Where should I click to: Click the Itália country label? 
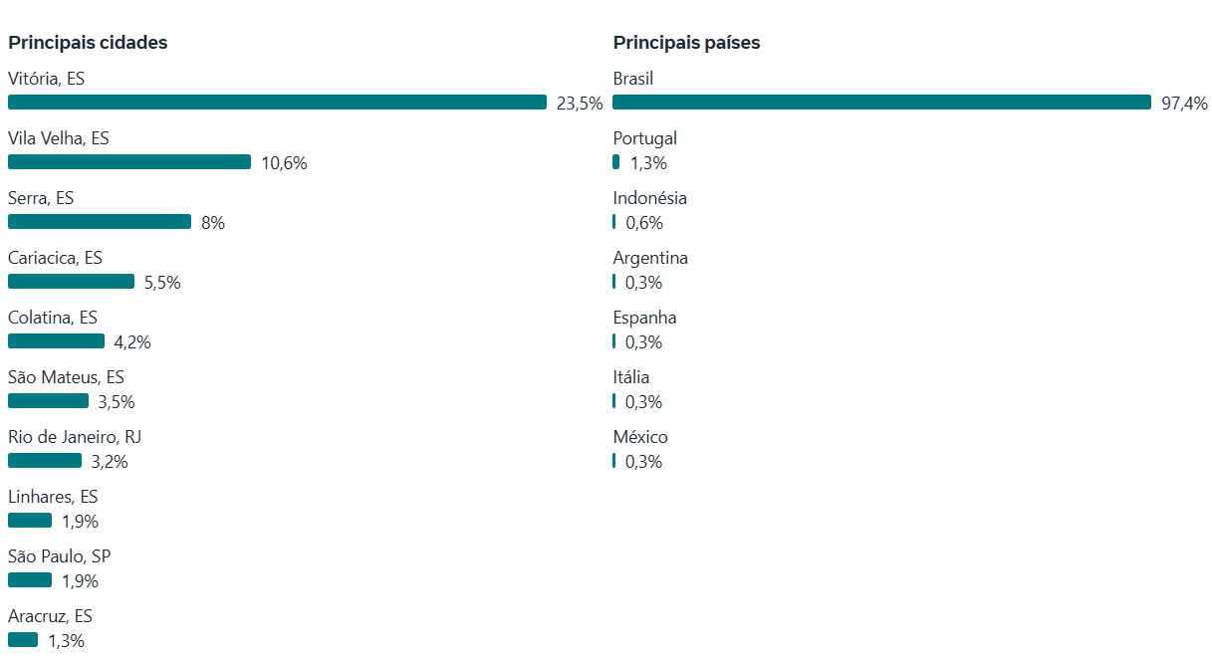point(631,377)
